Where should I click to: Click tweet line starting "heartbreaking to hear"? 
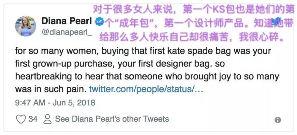(147, 77)
